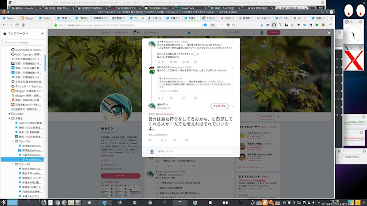Viewport: 367px width, 206px height.
Task: Reset the 80% zoom badge in URL bar
Action: point(213,25)
